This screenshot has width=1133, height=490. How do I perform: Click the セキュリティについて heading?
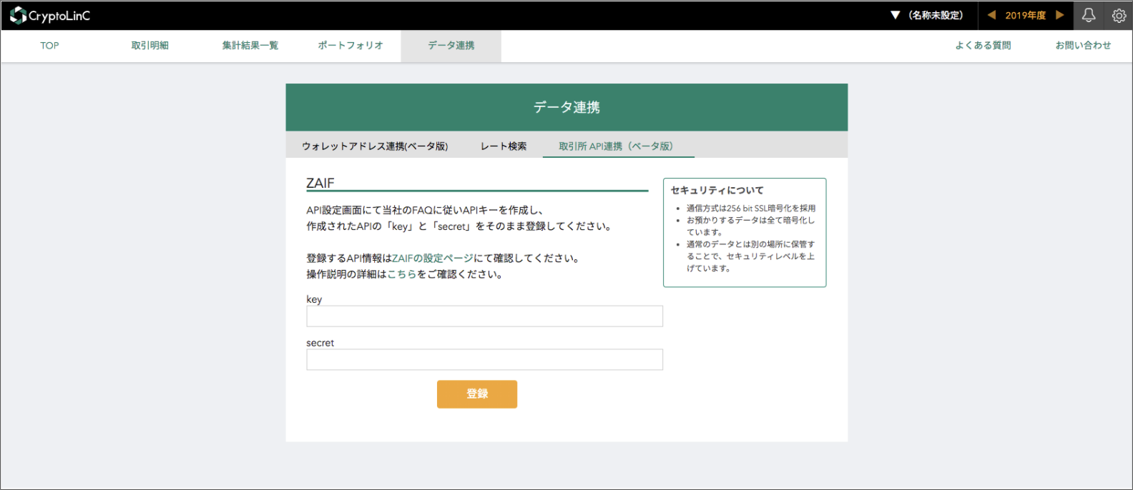pyautogui.click(x=717, y=191)
